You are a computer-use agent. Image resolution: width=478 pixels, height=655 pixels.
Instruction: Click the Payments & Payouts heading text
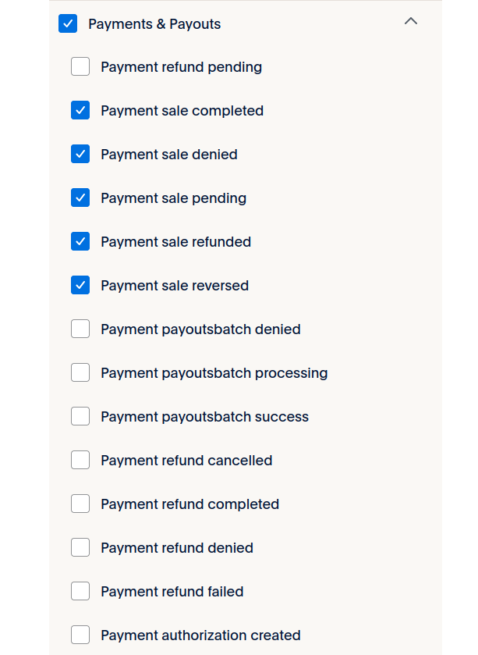tap(154, 24)
